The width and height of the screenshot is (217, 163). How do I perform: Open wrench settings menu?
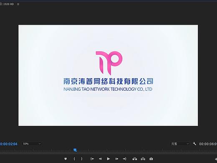pos(194,143)
